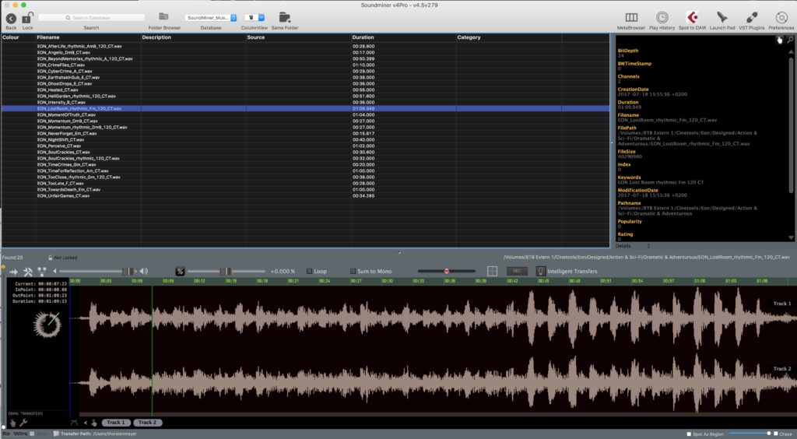Select EON_Heated_CT.wav file
Screen dimensions: 797x439
click(x=58, y=90)
